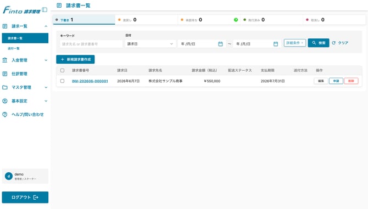
Task: Check the INV-202606-000001 row checkbox
Action: [x=62, y=81]
